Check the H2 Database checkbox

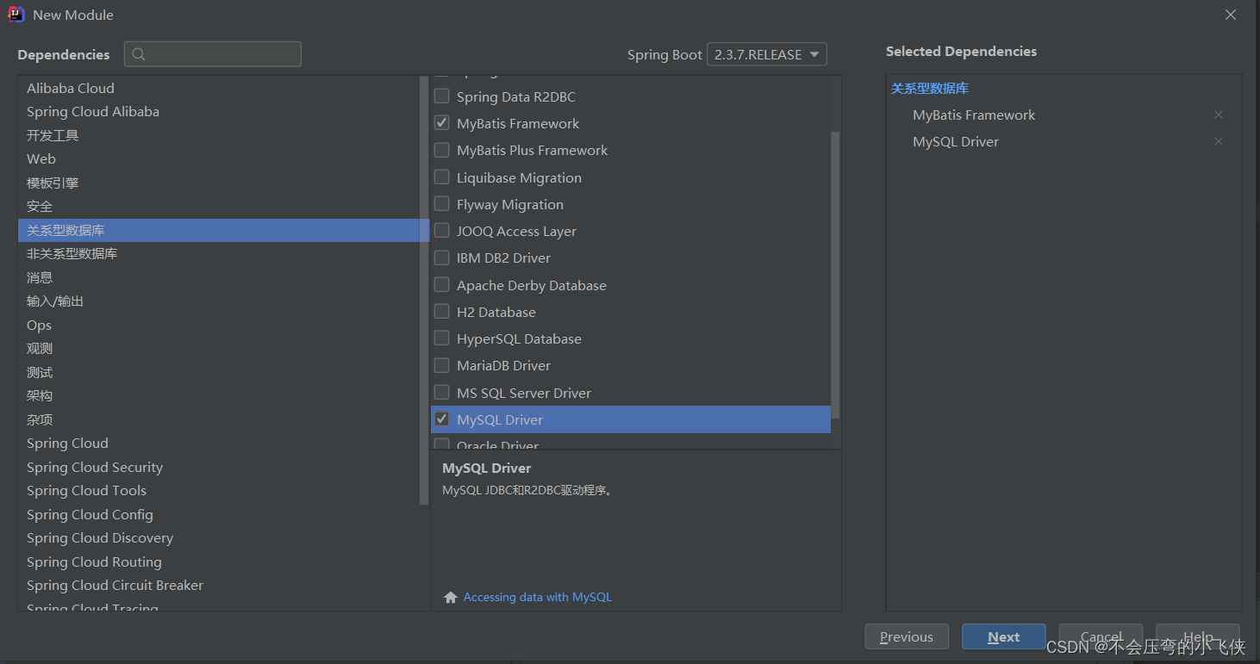441,312
